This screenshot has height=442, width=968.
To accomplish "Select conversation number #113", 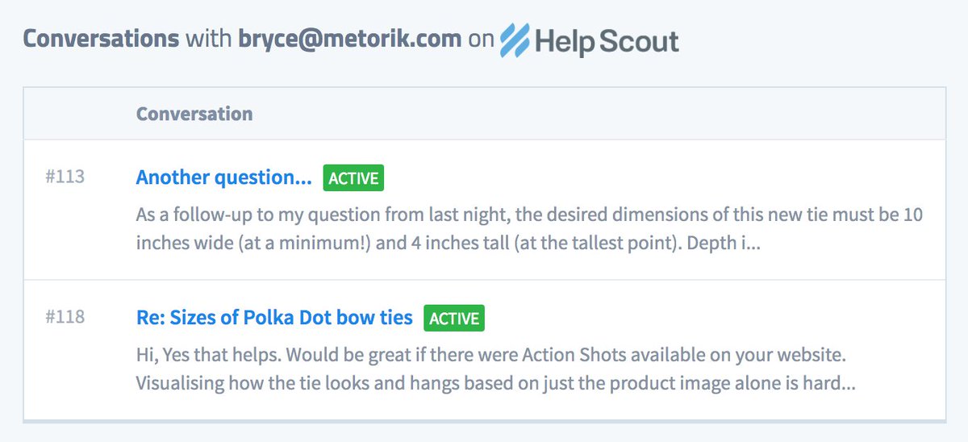I will pos(65,177).
